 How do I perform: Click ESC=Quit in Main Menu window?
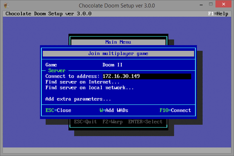[85, 122]
